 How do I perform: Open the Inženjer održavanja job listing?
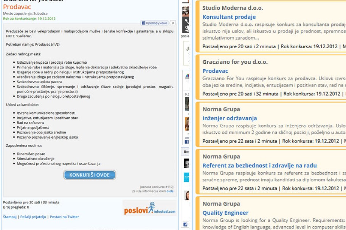(230, 118)
